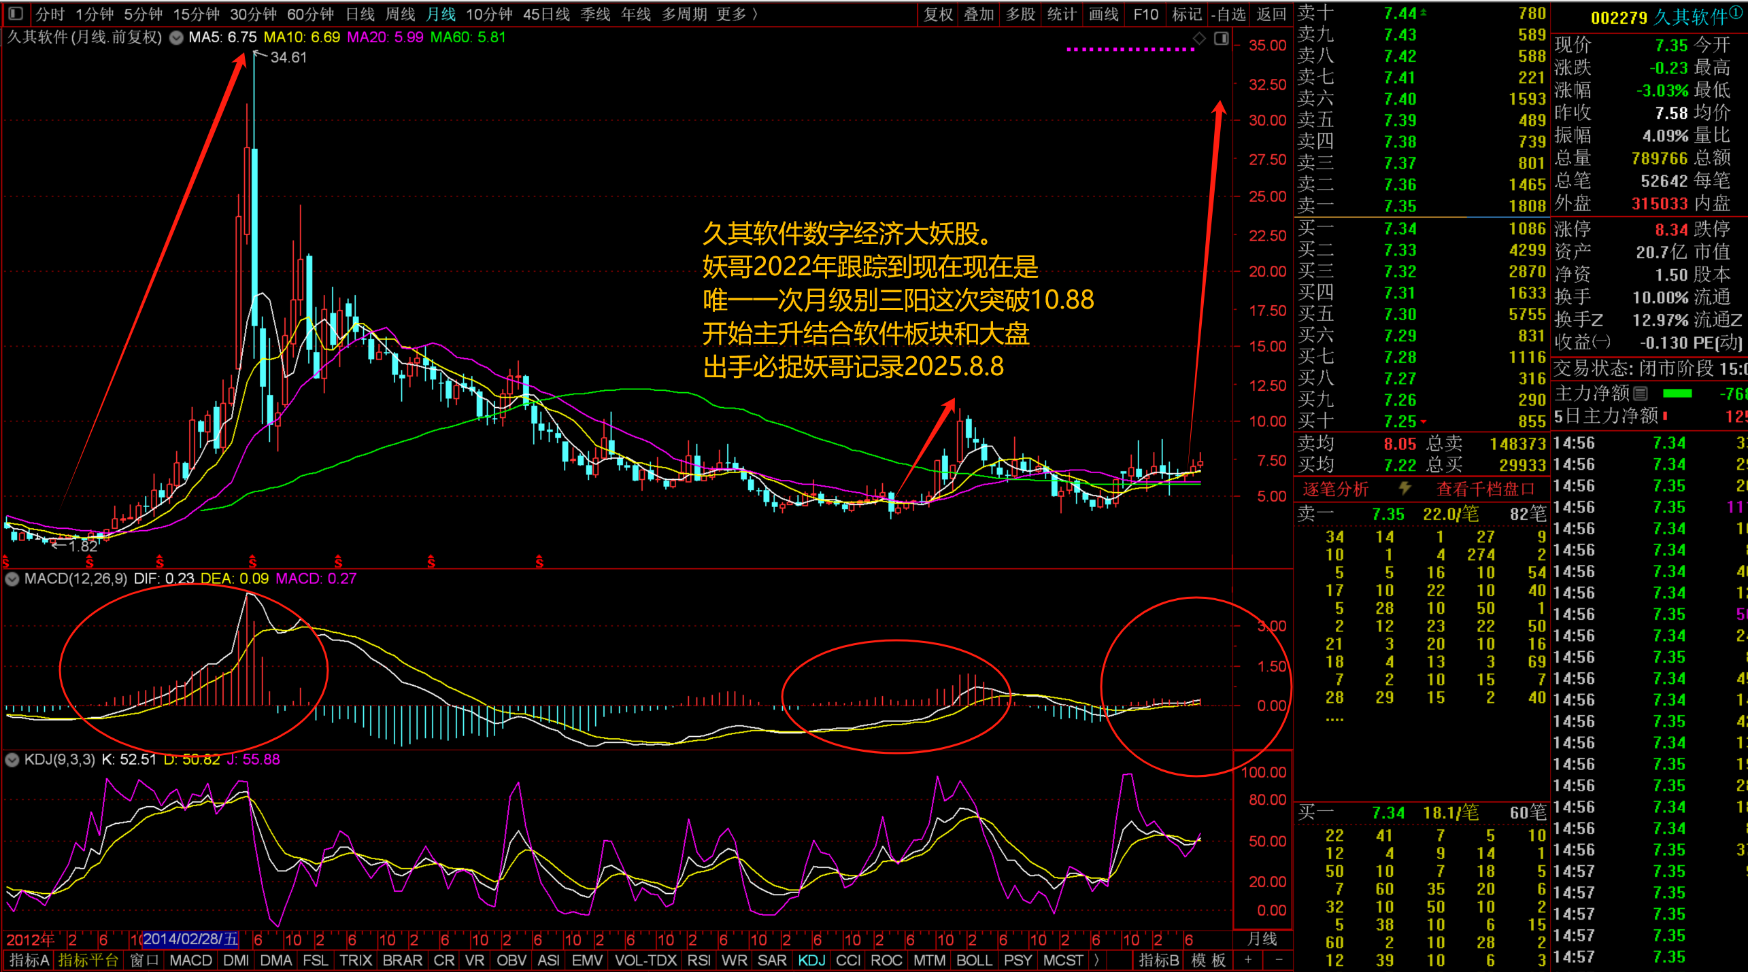This screenshot has height=972, width=1748.
Task: Open the 画线 drawing tools
Action: tap(1103, 14)
